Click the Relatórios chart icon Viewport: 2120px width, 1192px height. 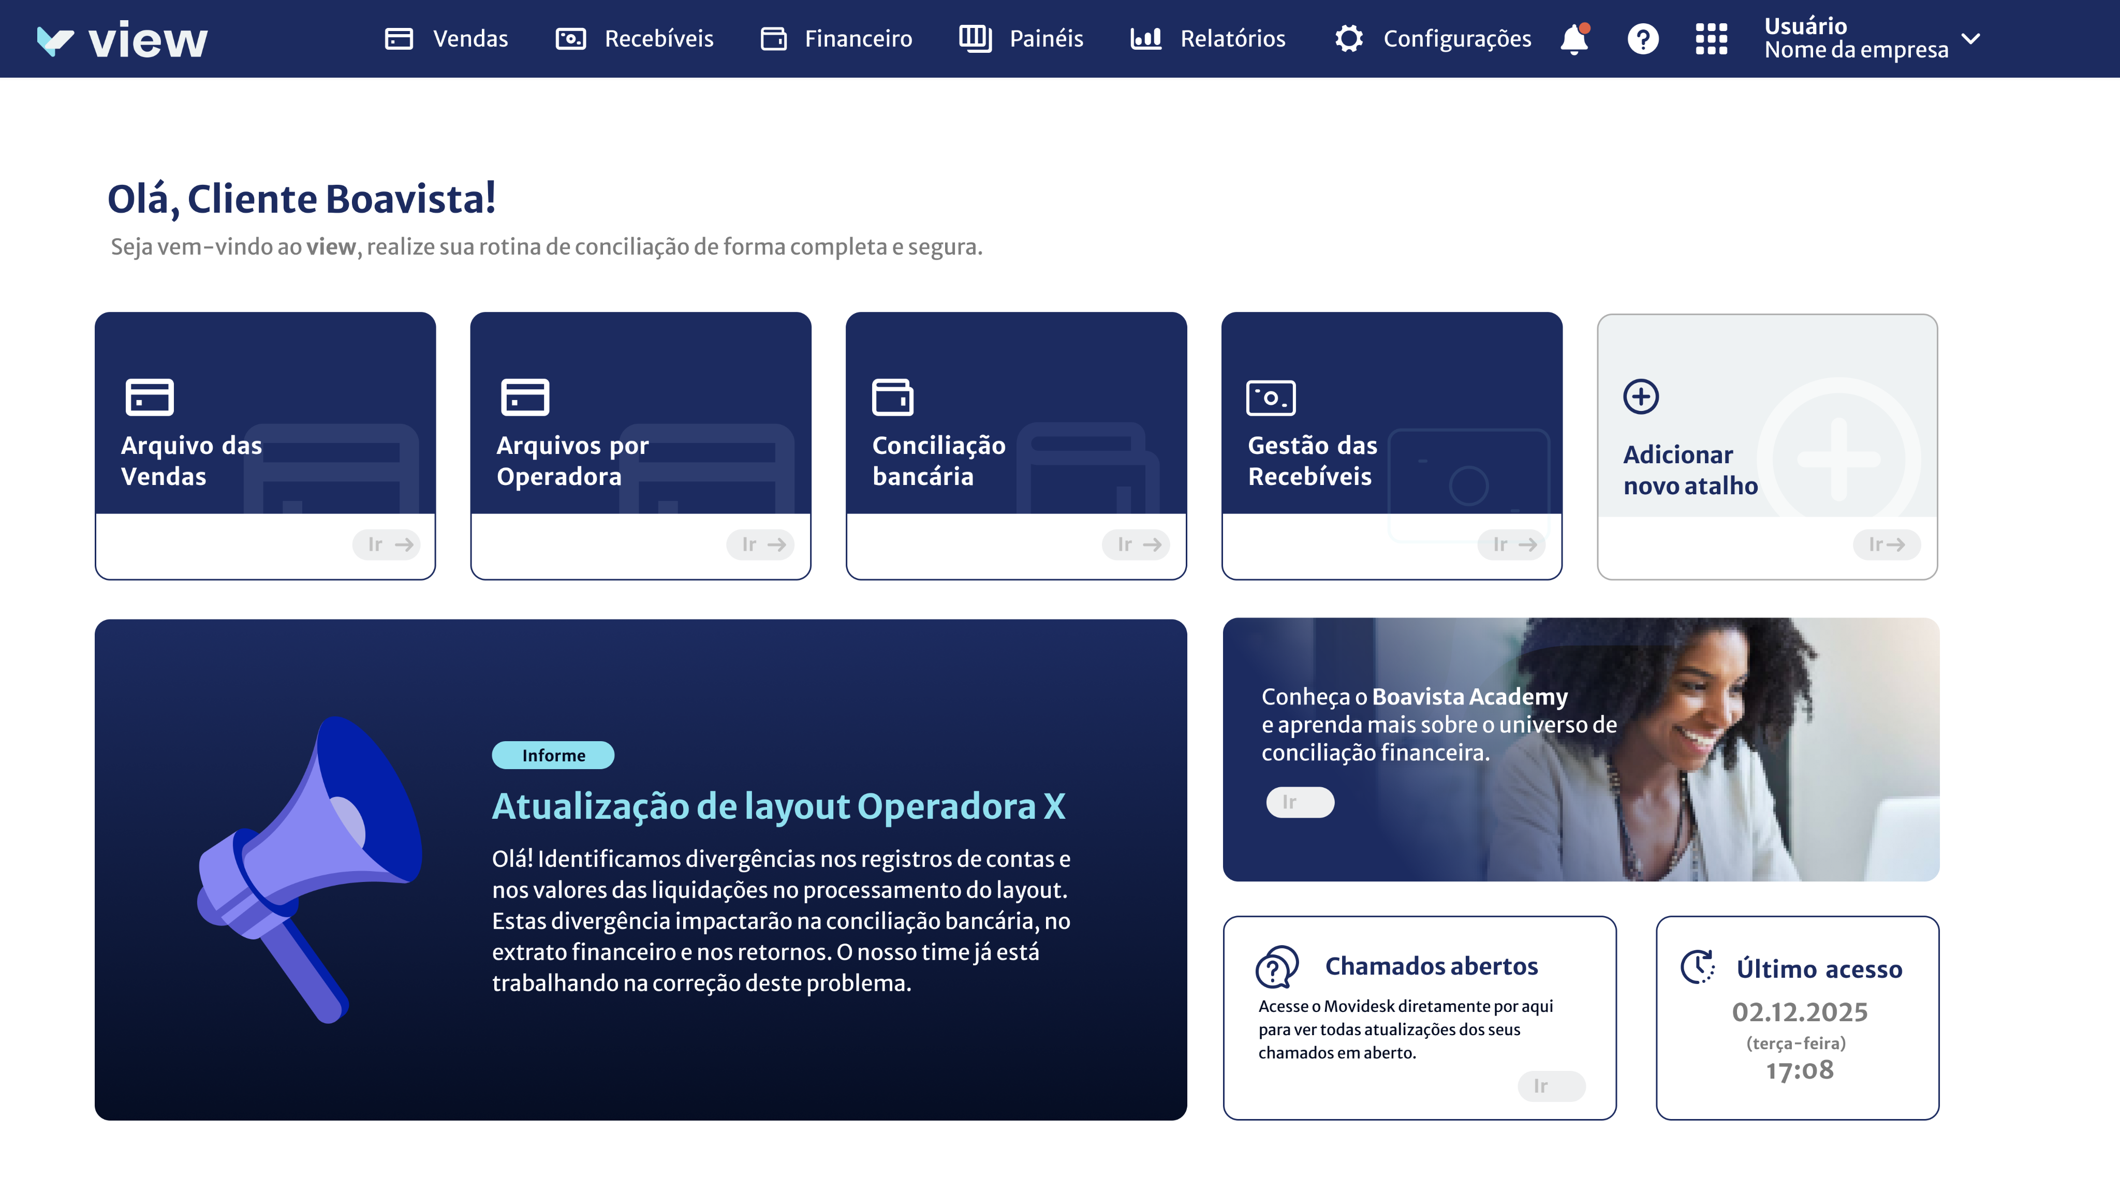pyautogui.click(x=1145, y=39)
